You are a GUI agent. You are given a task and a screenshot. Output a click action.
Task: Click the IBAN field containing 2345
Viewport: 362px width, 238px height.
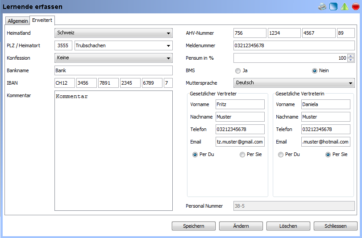[130, 83]
